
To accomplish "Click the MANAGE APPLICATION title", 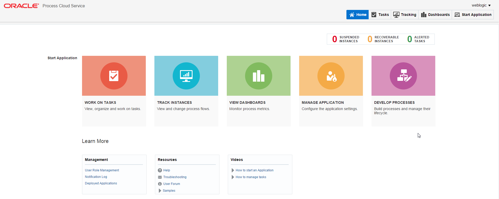I will click(x=323, y=102).
